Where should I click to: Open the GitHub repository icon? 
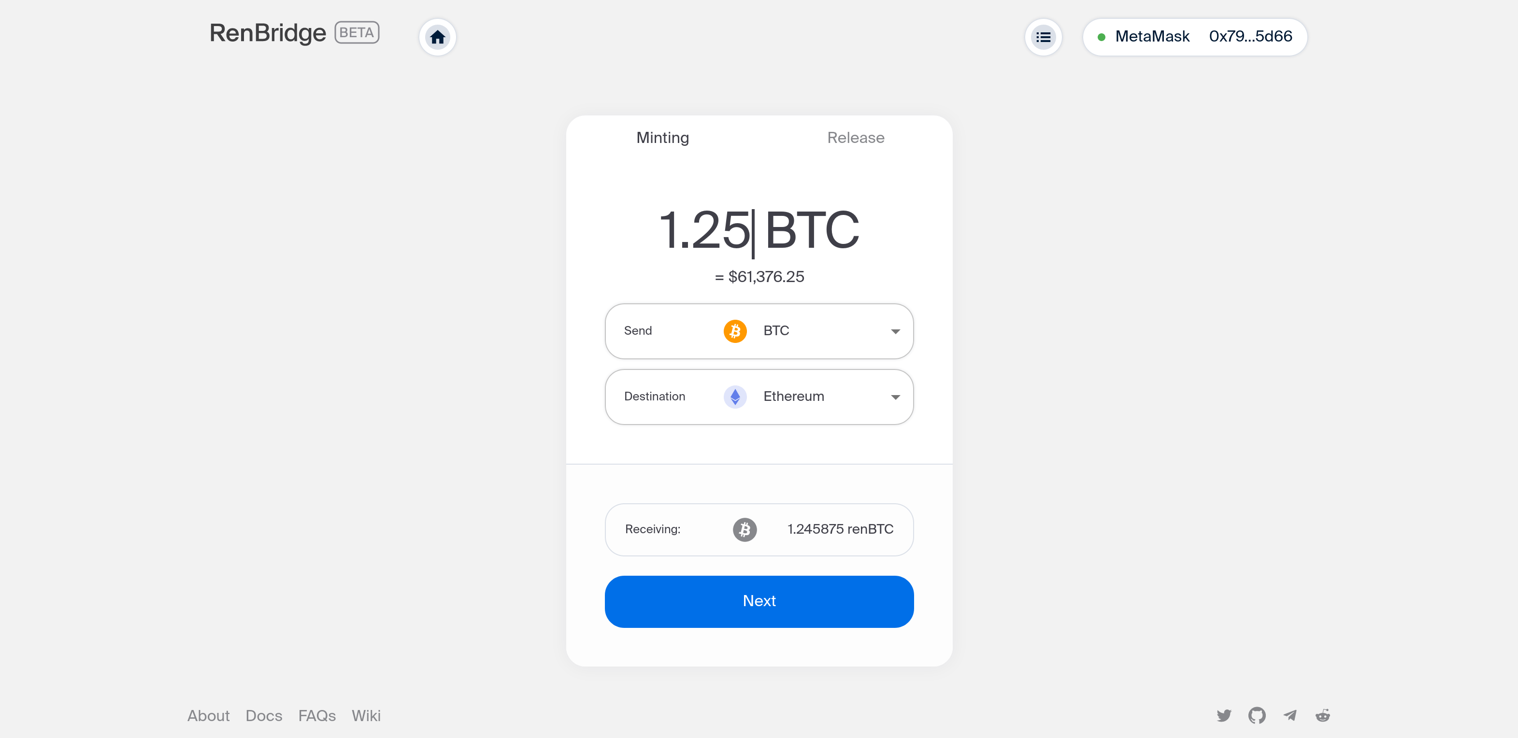click(1256, 715)
